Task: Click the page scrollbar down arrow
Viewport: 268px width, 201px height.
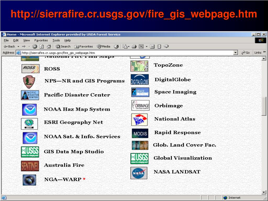Action: click(264, 192)
